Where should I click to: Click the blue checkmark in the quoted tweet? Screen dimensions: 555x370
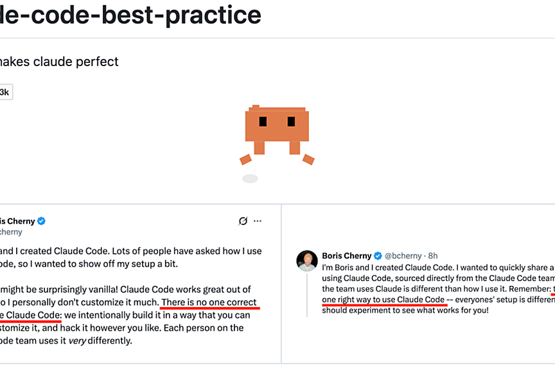click(378, 255)
